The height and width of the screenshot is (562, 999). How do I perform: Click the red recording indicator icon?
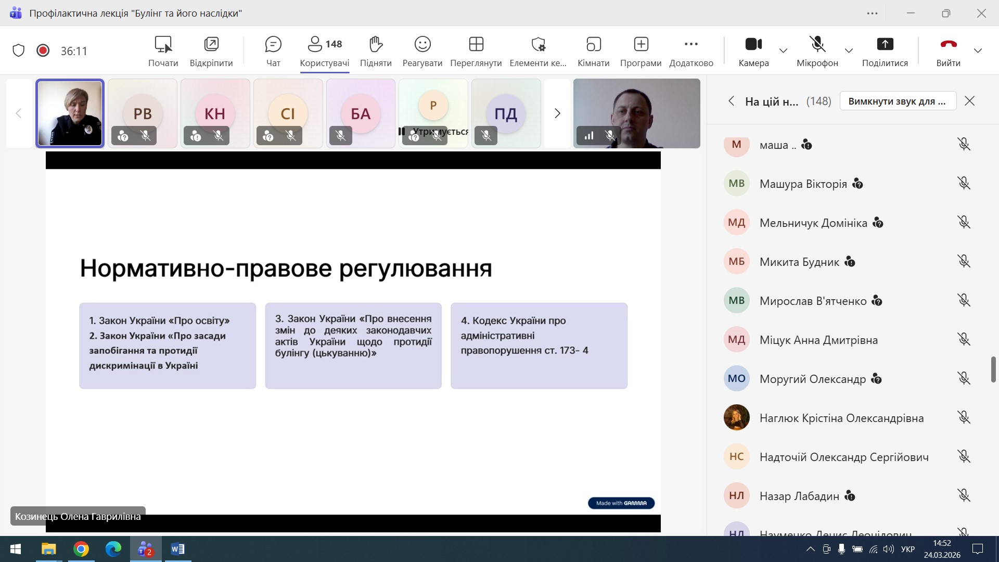point(43,50)
